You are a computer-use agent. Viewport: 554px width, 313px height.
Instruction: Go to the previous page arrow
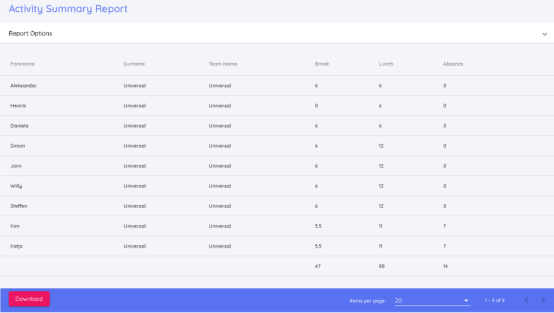tap(526, 300)
